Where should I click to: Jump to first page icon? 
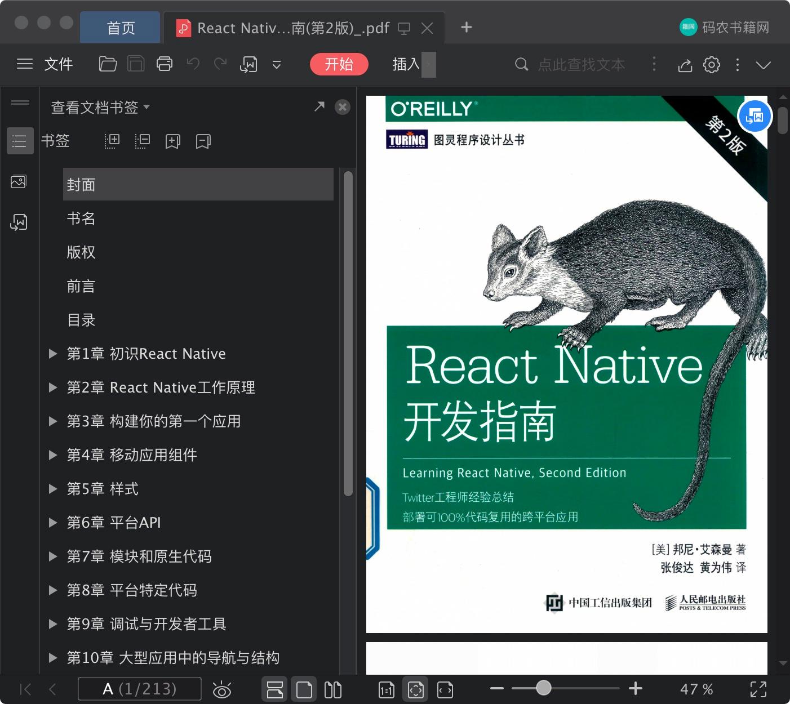[x=25, y=689]
